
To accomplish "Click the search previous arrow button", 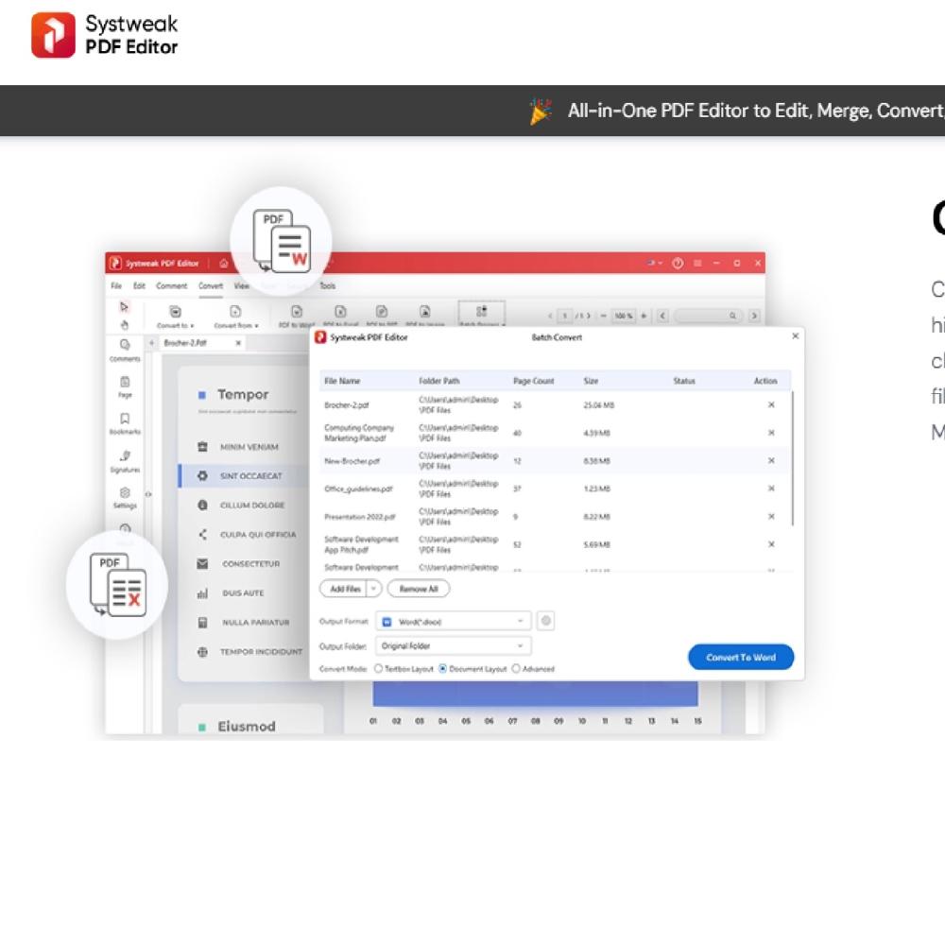I will pyautogui.click(x=662, y=316).
